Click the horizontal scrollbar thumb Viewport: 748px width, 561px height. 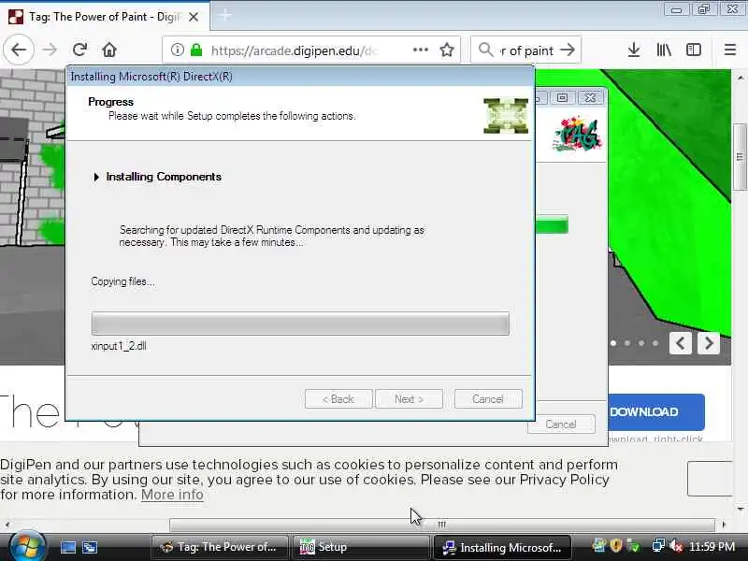click(441, 525)
